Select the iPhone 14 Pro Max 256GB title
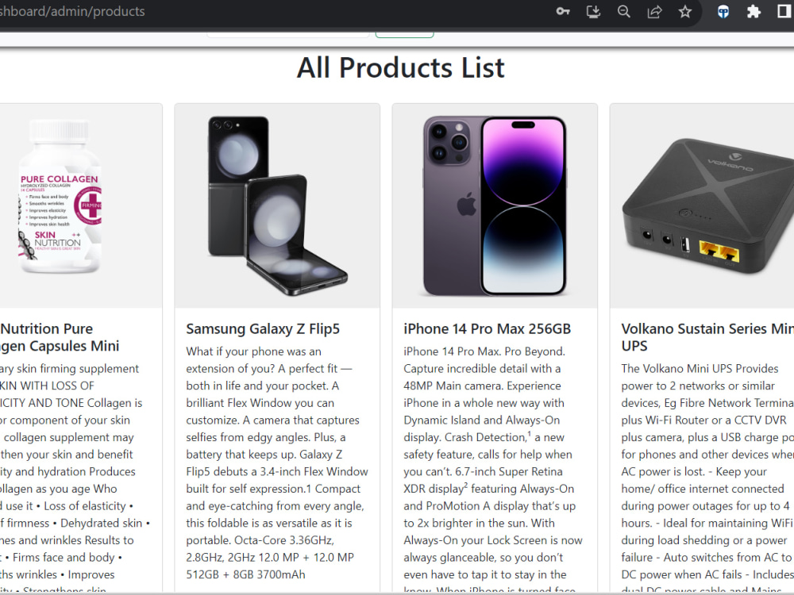This screenshot has height=595, width=794. [488, 329]
